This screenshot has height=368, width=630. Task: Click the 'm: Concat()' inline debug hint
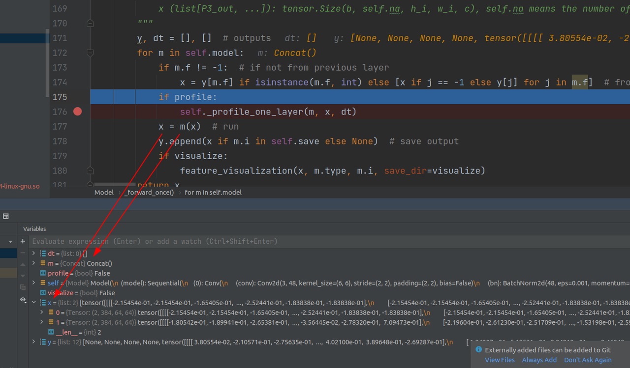[x=287, y=53]
